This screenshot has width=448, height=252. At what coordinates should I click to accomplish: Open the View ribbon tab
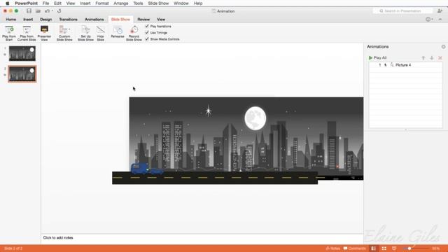coord(161,20)
